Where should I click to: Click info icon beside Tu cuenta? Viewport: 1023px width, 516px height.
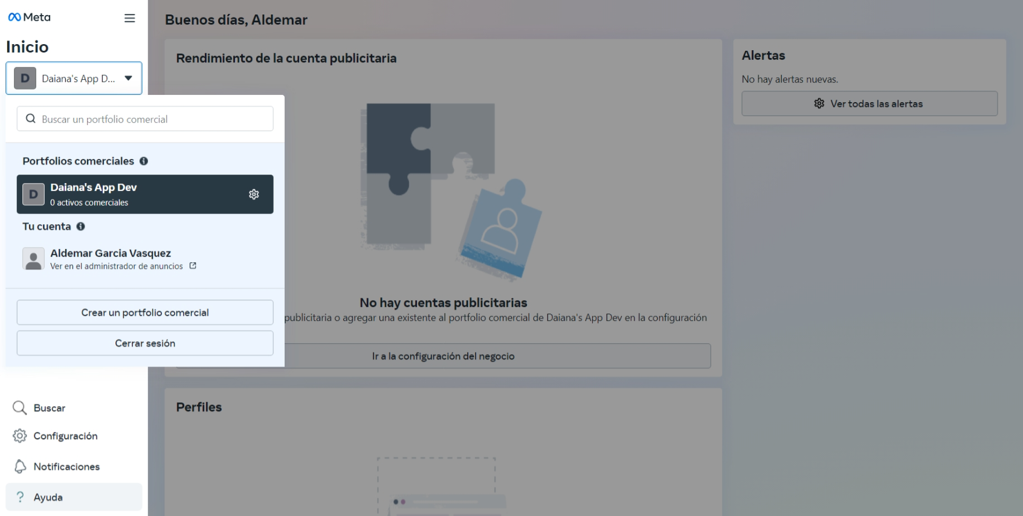[x=80, y=227]
